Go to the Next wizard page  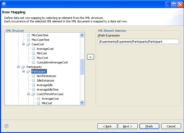click(127, 126)
